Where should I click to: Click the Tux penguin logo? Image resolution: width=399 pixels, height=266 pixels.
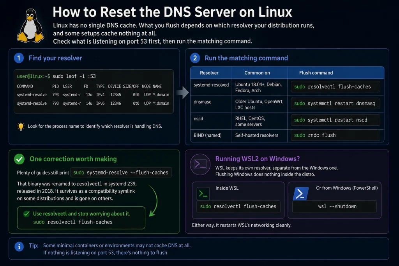[30, 25]
